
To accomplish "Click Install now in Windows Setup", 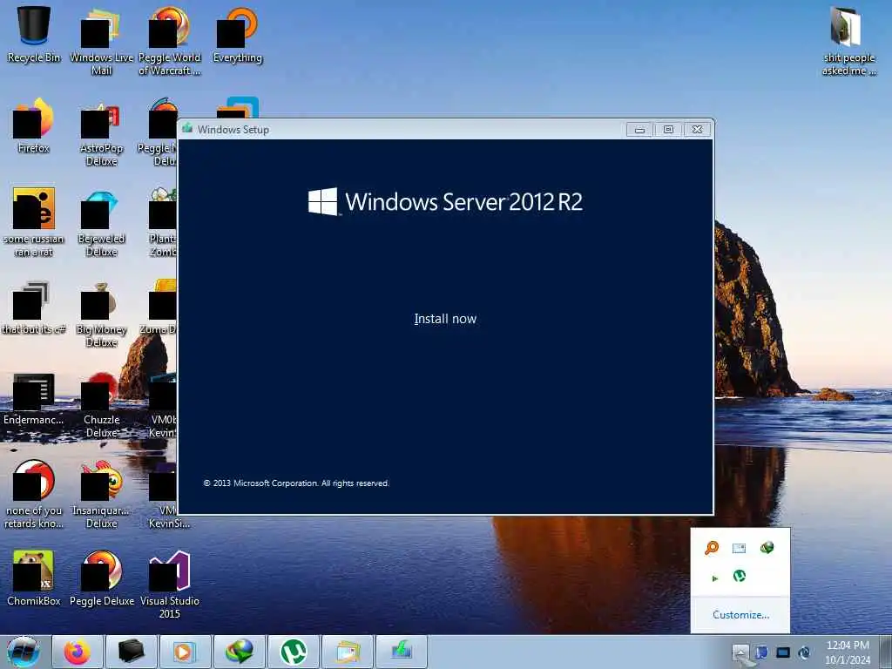I will 445,319.
